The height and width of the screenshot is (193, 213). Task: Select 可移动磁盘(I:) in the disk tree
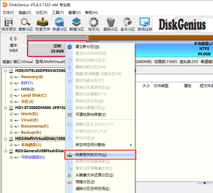(33, 157)
